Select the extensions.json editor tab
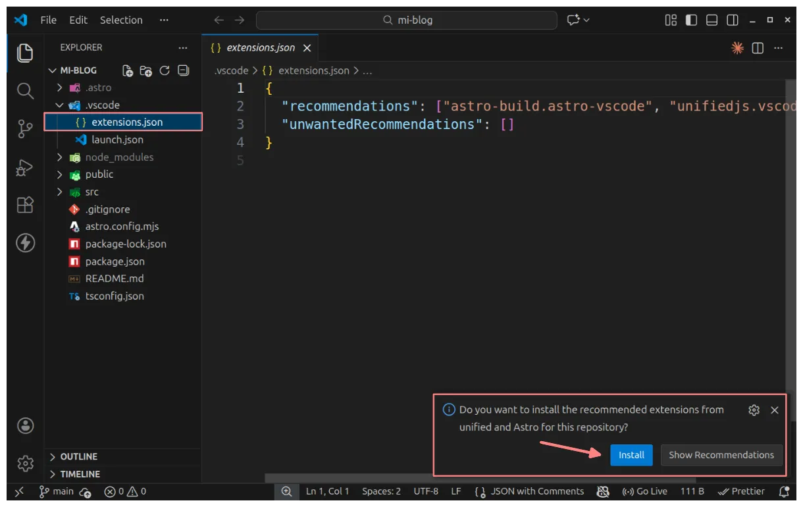This screenshot has width=803, height=507. click(x=261, y=48)
